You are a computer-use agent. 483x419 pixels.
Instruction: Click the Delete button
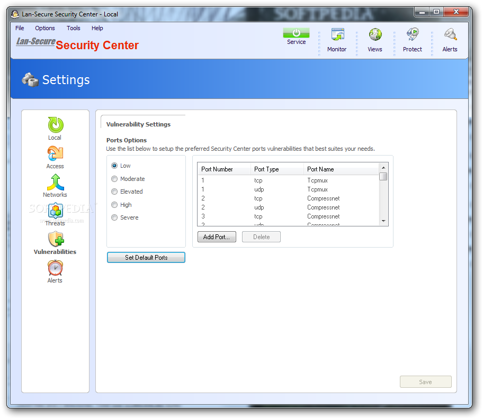pos(261,237)
